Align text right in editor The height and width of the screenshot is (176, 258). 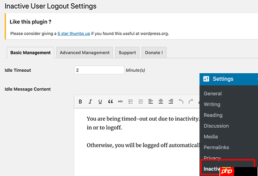click(x=171, y=101)
